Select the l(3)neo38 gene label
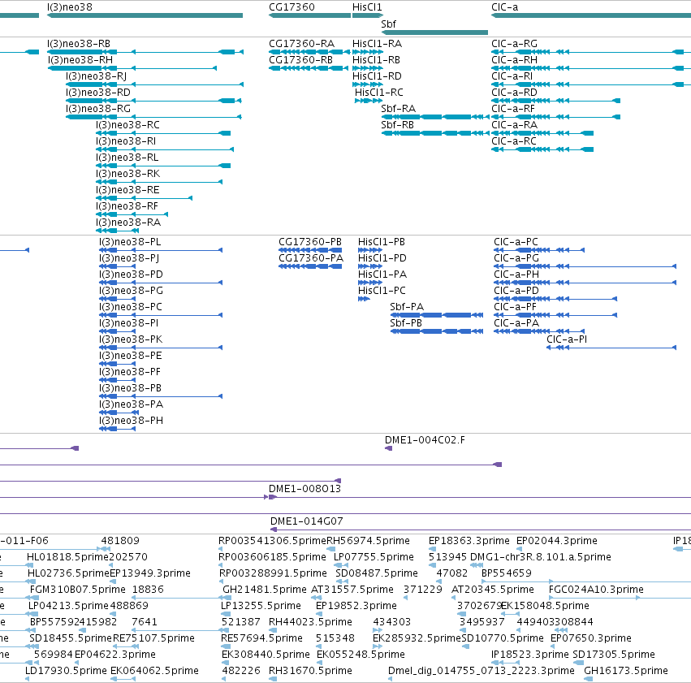 coord(70,7)
